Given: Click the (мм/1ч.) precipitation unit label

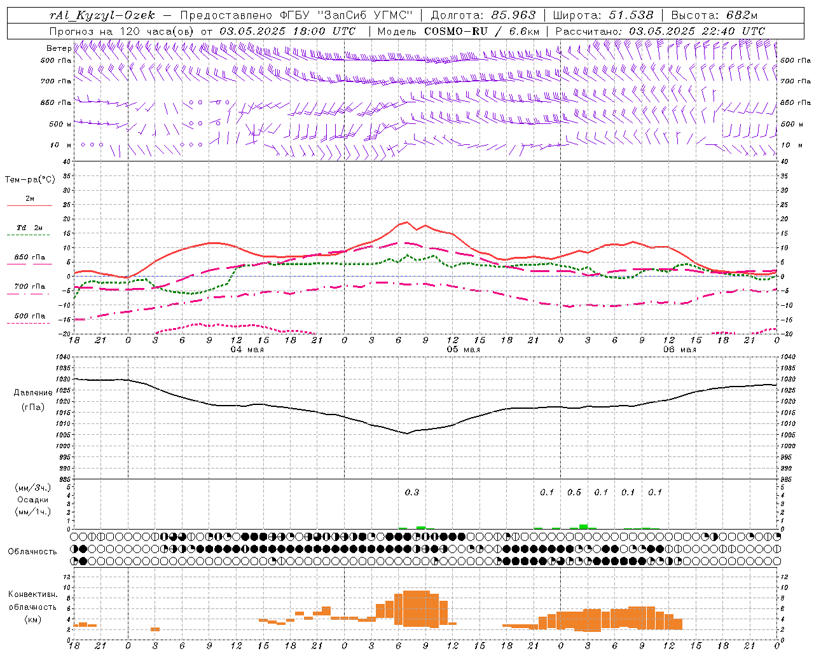Looking at the screenshot, I should (32, 512).
